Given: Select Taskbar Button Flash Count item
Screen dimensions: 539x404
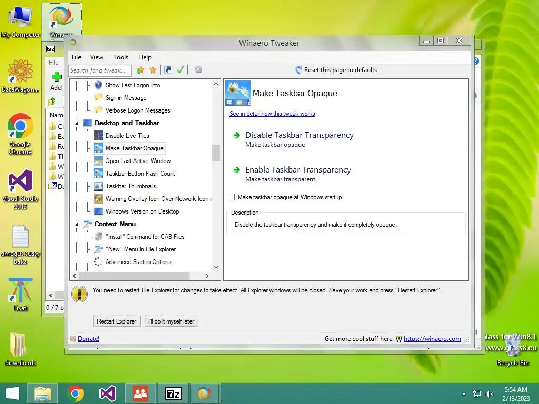Looking at the screenshot, I should [140, 174].
